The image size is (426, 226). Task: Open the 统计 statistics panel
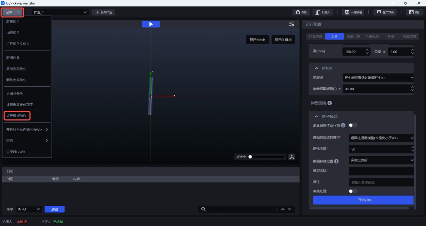pyautogui.click(x=414, y=12)
